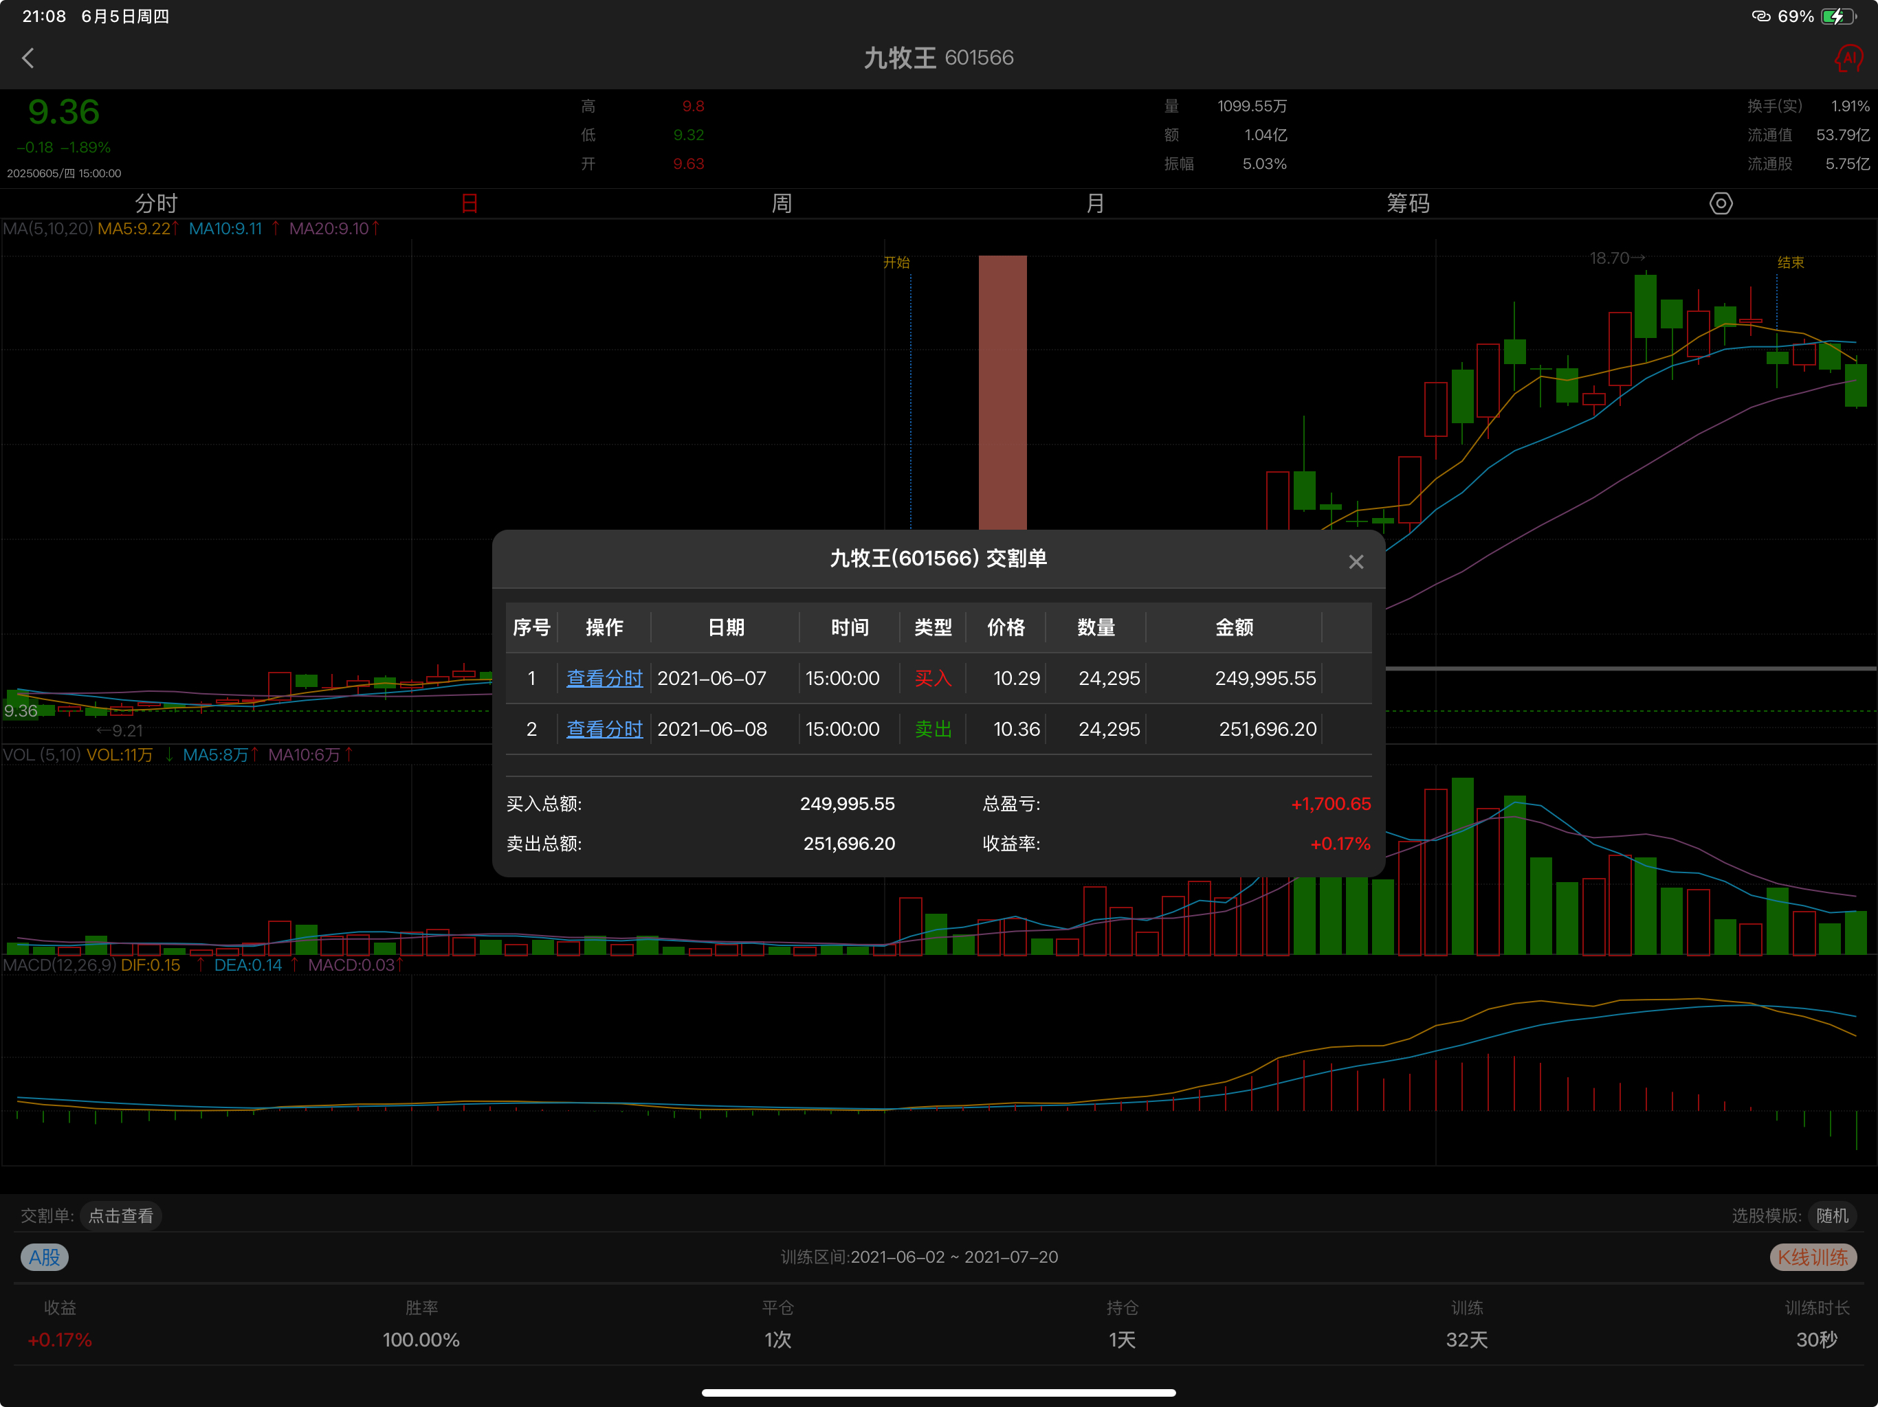Tap the A股 market badge
The image size is (1878, 1407).
pyautogui.click(x=44, y=1258)
